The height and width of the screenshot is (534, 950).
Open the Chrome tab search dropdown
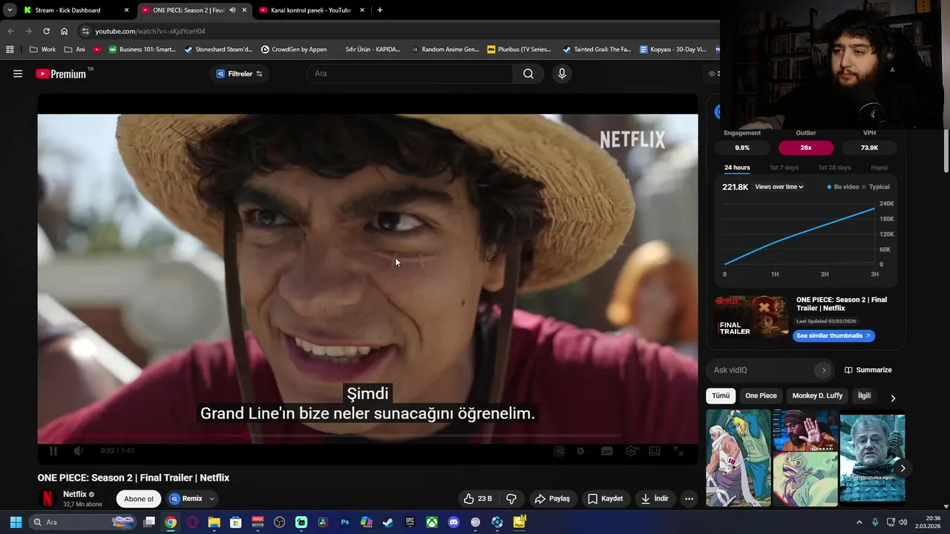[10, 10]
